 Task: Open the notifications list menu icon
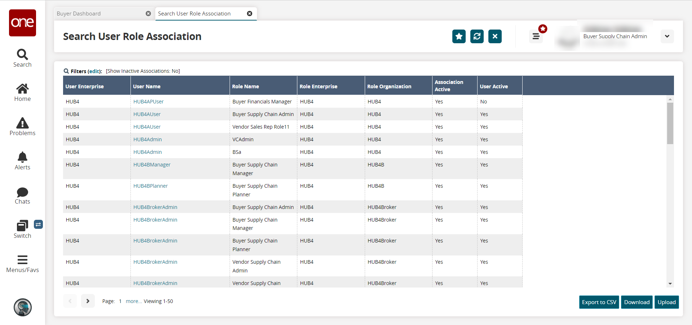click(536, 36)
